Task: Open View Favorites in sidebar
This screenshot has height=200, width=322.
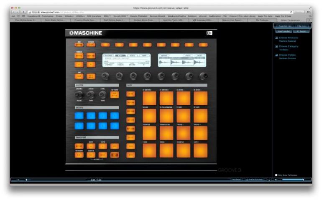Action: (284, 31)
